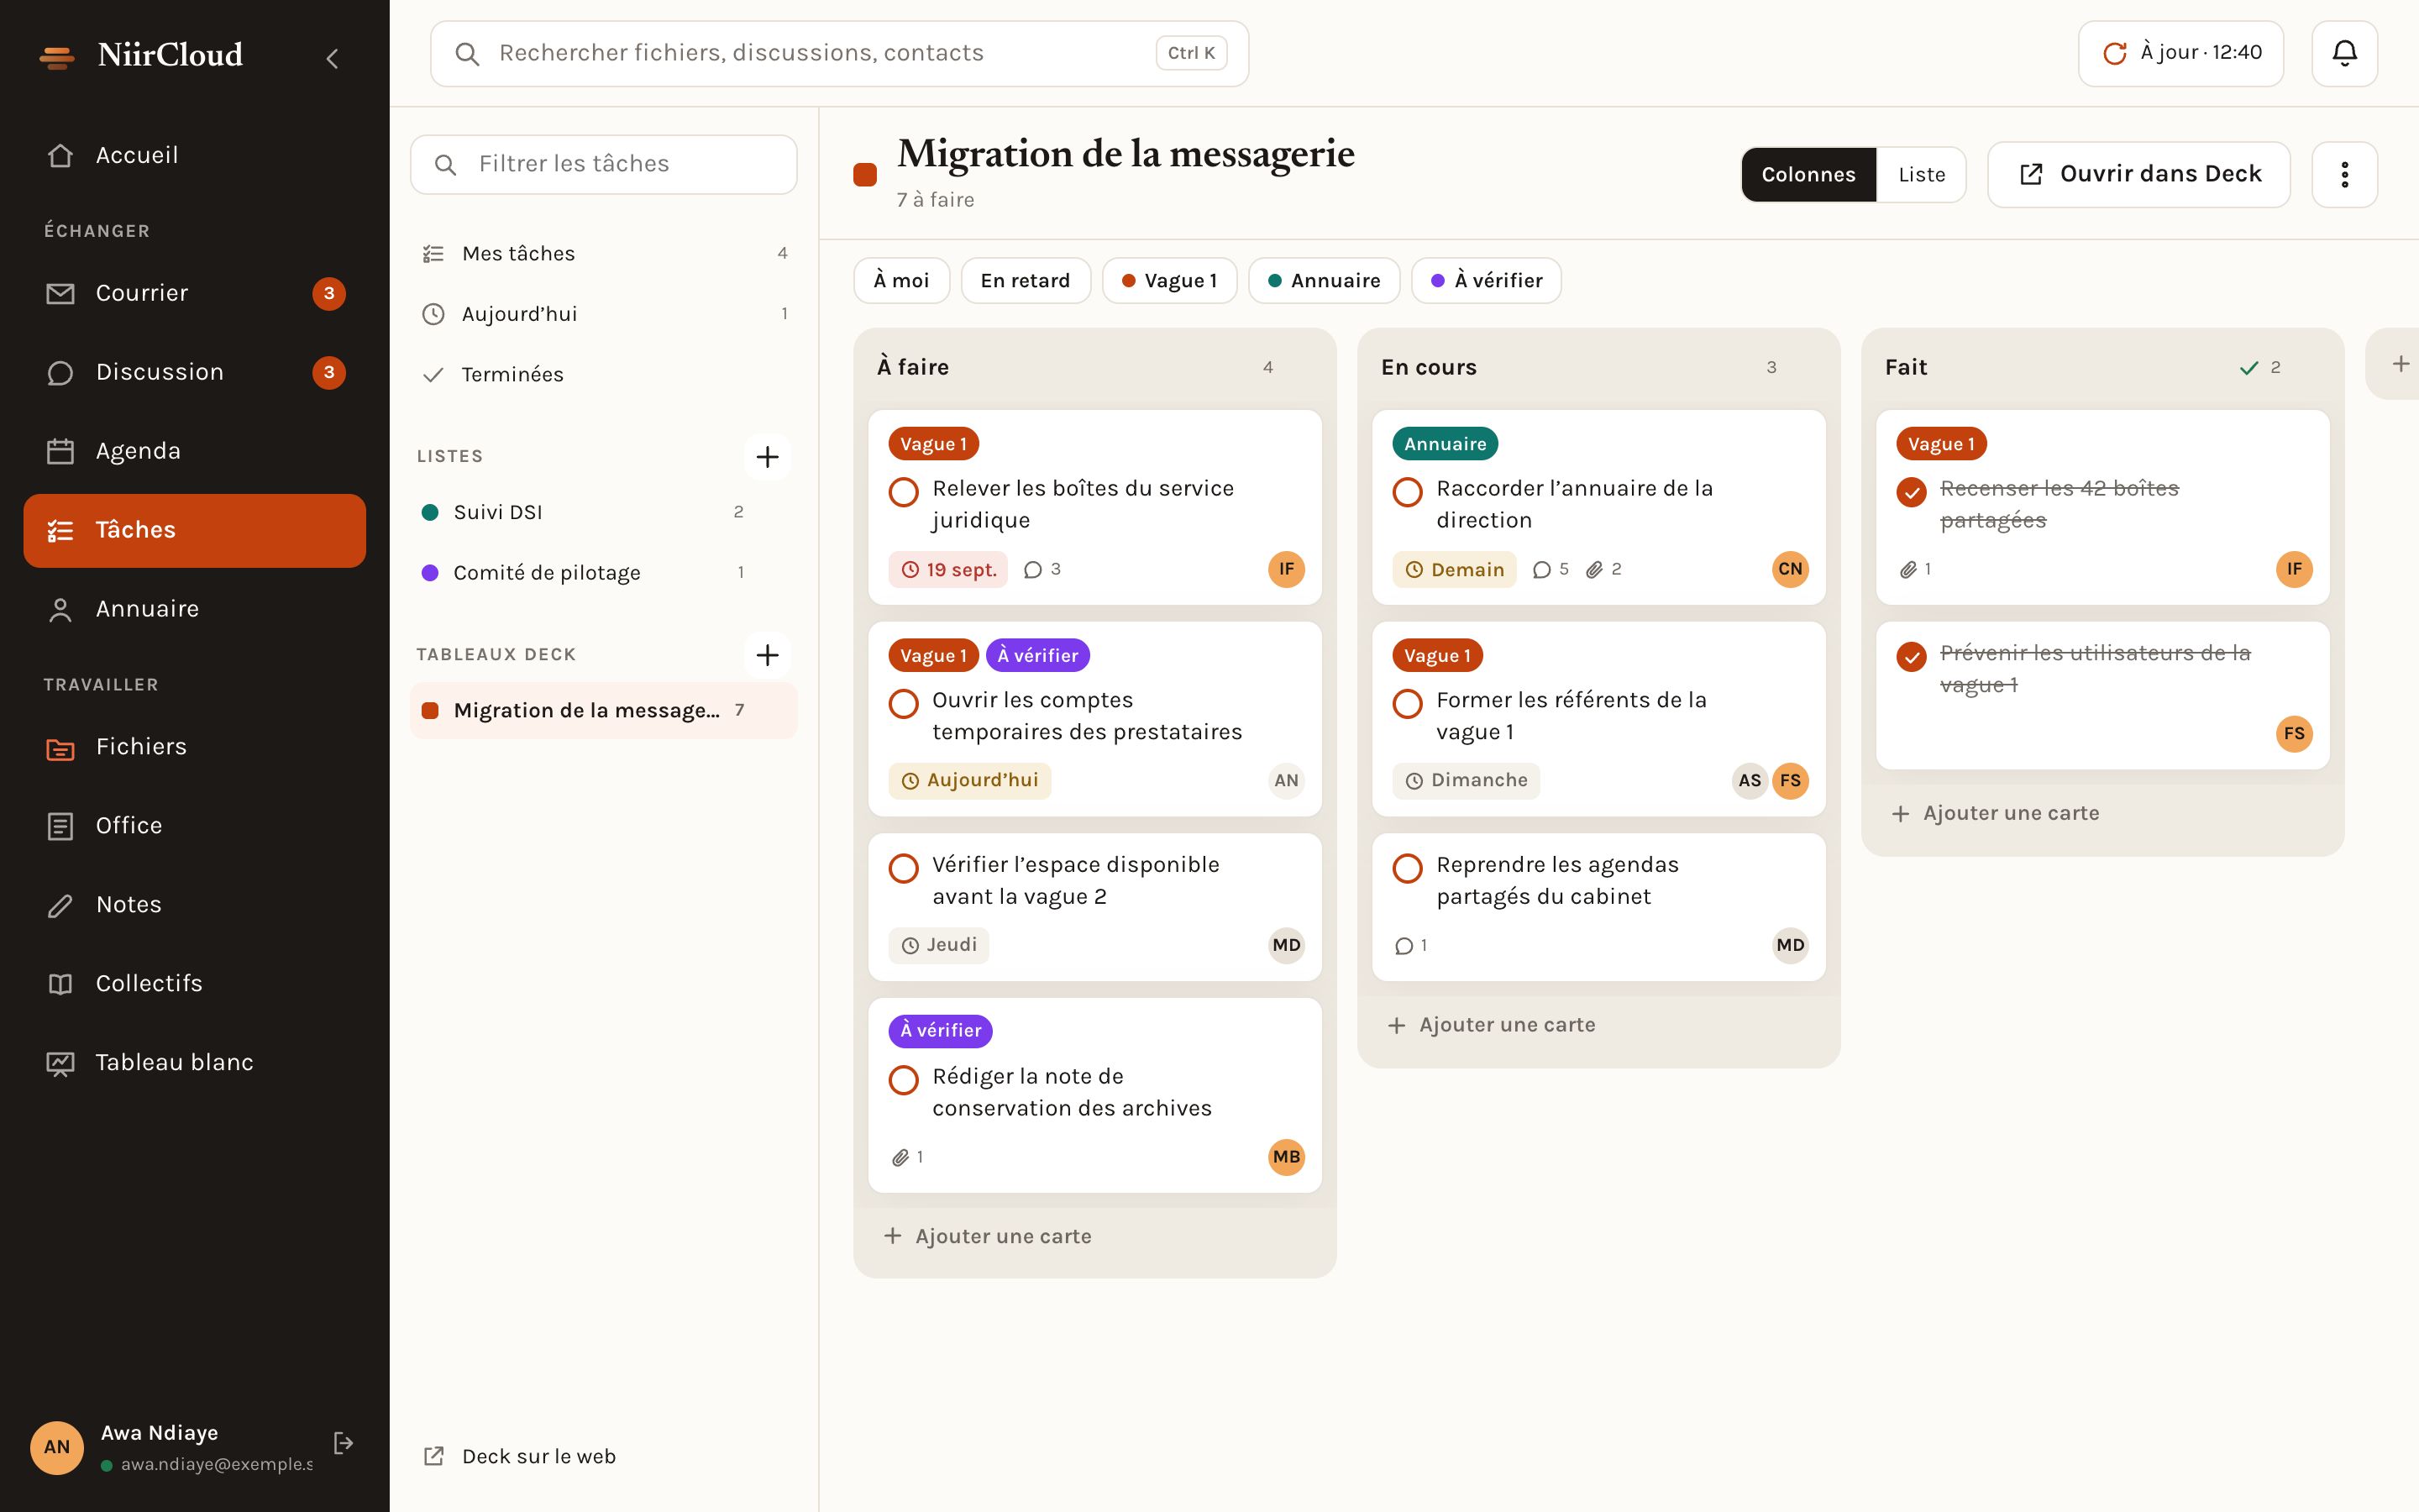The width and height of the screenshot is (2419, 1512).
Task: Tick the Rédiger la note de conservation circle
Action: pos(904,1079)
